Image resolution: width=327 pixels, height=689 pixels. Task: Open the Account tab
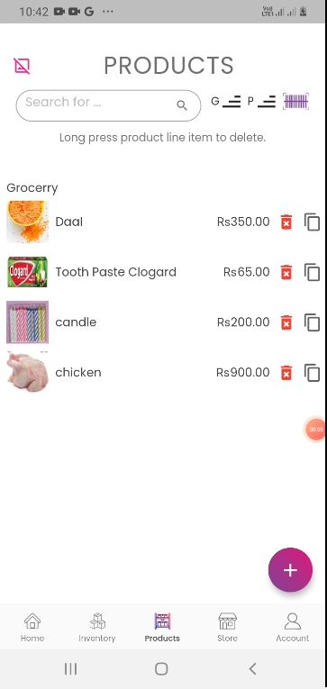pyautogui.click(x=292, y=628)
